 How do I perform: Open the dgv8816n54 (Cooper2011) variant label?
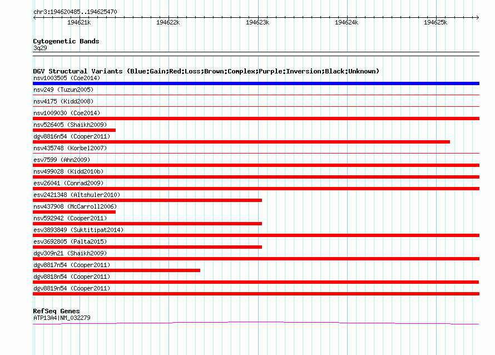[72, 136]
